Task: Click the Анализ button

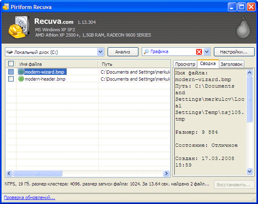Action: click(x=123, y=52)
